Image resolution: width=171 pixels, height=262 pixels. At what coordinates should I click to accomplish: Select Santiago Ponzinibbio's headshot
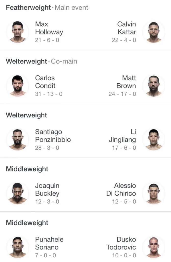pyautogui.click(x=18, y=140)
